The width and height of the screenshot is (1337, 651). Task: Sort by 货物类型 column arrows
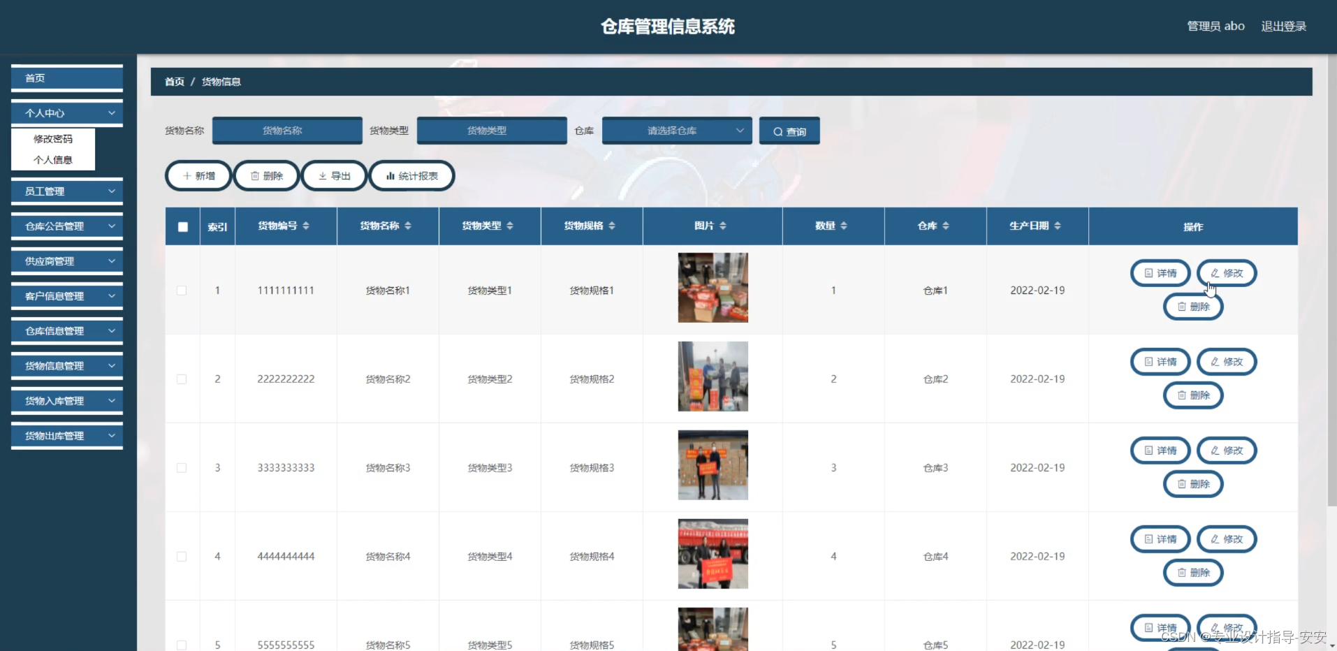coord(510,226)
